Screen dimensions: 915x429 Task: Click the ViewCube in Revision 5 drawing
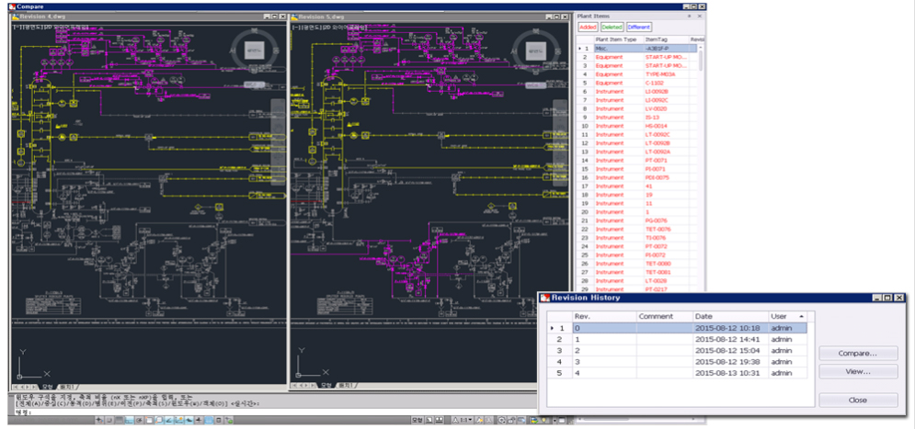537,52
